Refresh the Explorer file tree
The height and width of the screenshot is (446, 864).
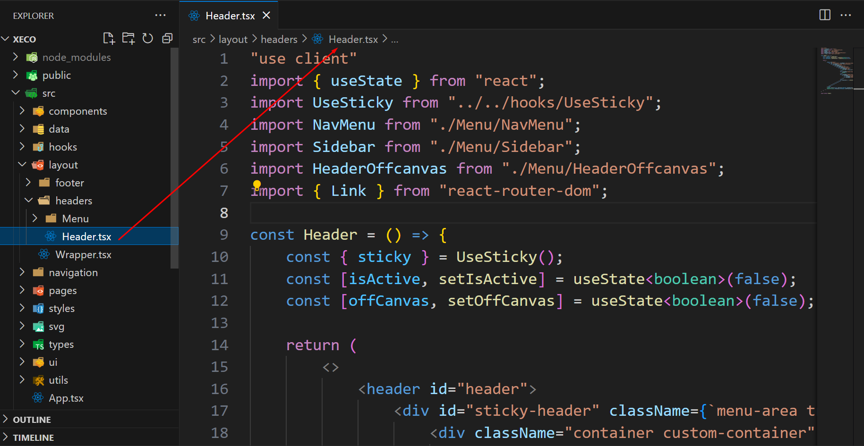pyautogui.click(x=148, y=38)
